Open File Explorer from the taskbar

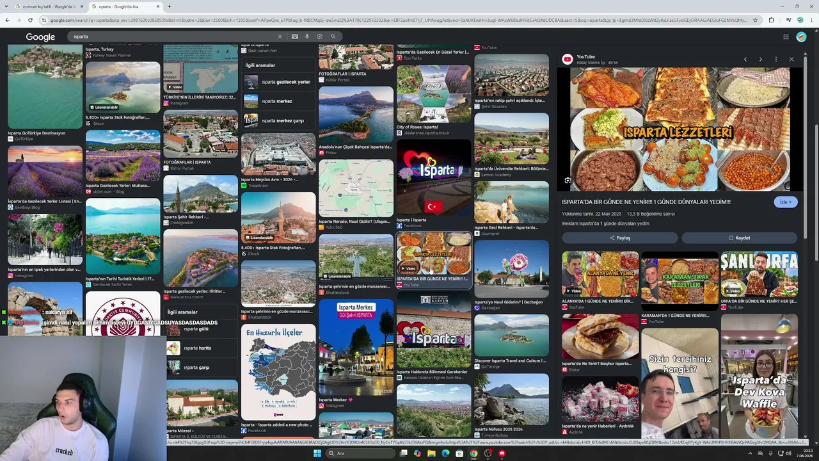432,453
